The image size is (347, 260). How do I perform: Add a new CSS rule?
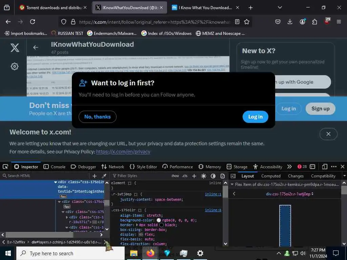click(x=194, y=176)
